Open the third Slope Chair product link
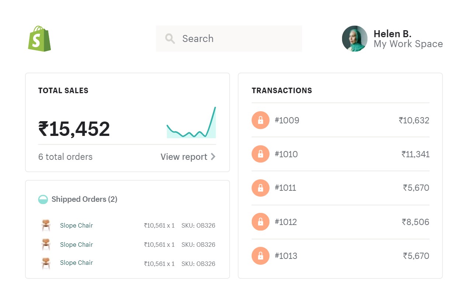The height and width of the screenshot is (302, 467). [76, 263]
